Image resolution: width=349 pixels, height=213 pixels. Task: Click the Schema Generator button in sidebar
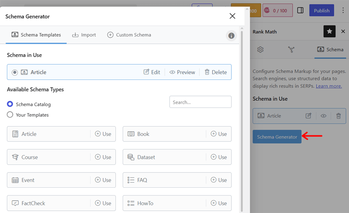[x=277, y=137]
